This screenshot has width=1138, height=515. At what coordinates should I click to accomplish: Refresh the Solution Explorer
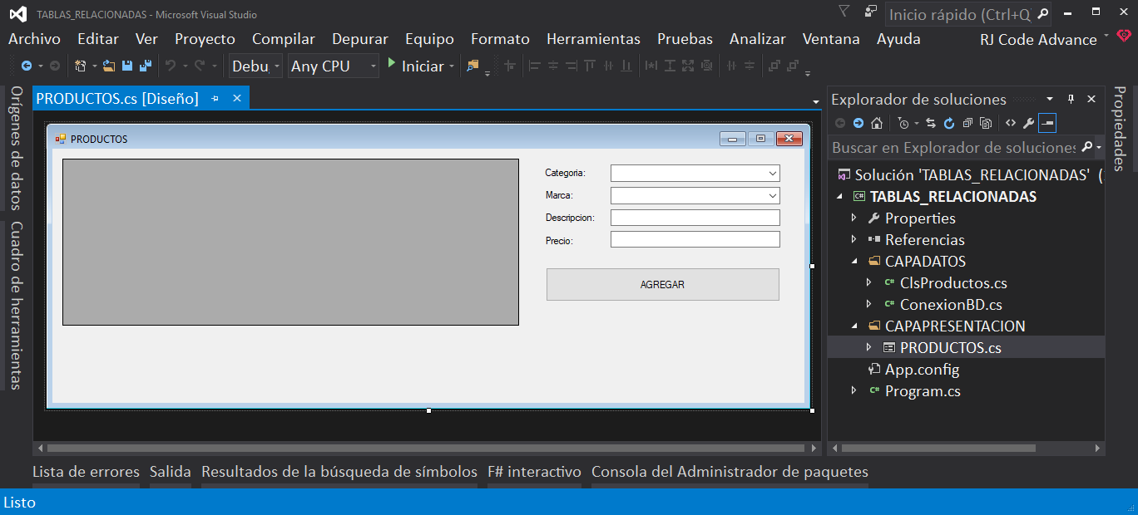point(949,122)
